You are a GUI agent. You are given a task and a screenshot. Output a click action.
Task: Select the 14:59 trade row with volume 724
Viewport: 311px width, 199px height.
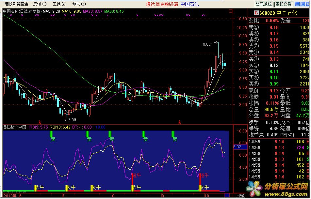coord(279,148)
